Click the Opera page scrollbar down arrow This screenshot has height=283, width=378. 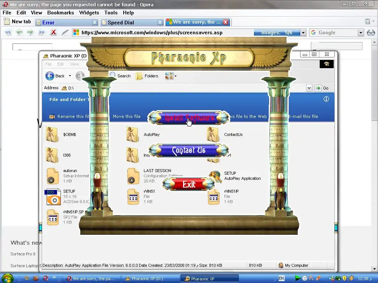coord(374,269)
